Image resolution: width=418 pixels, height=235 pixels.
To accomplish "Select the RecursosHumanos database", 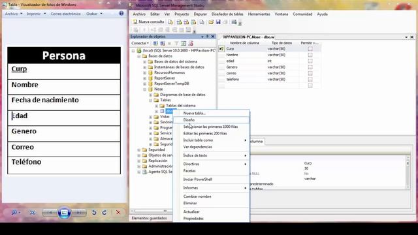I will (170, 72).
